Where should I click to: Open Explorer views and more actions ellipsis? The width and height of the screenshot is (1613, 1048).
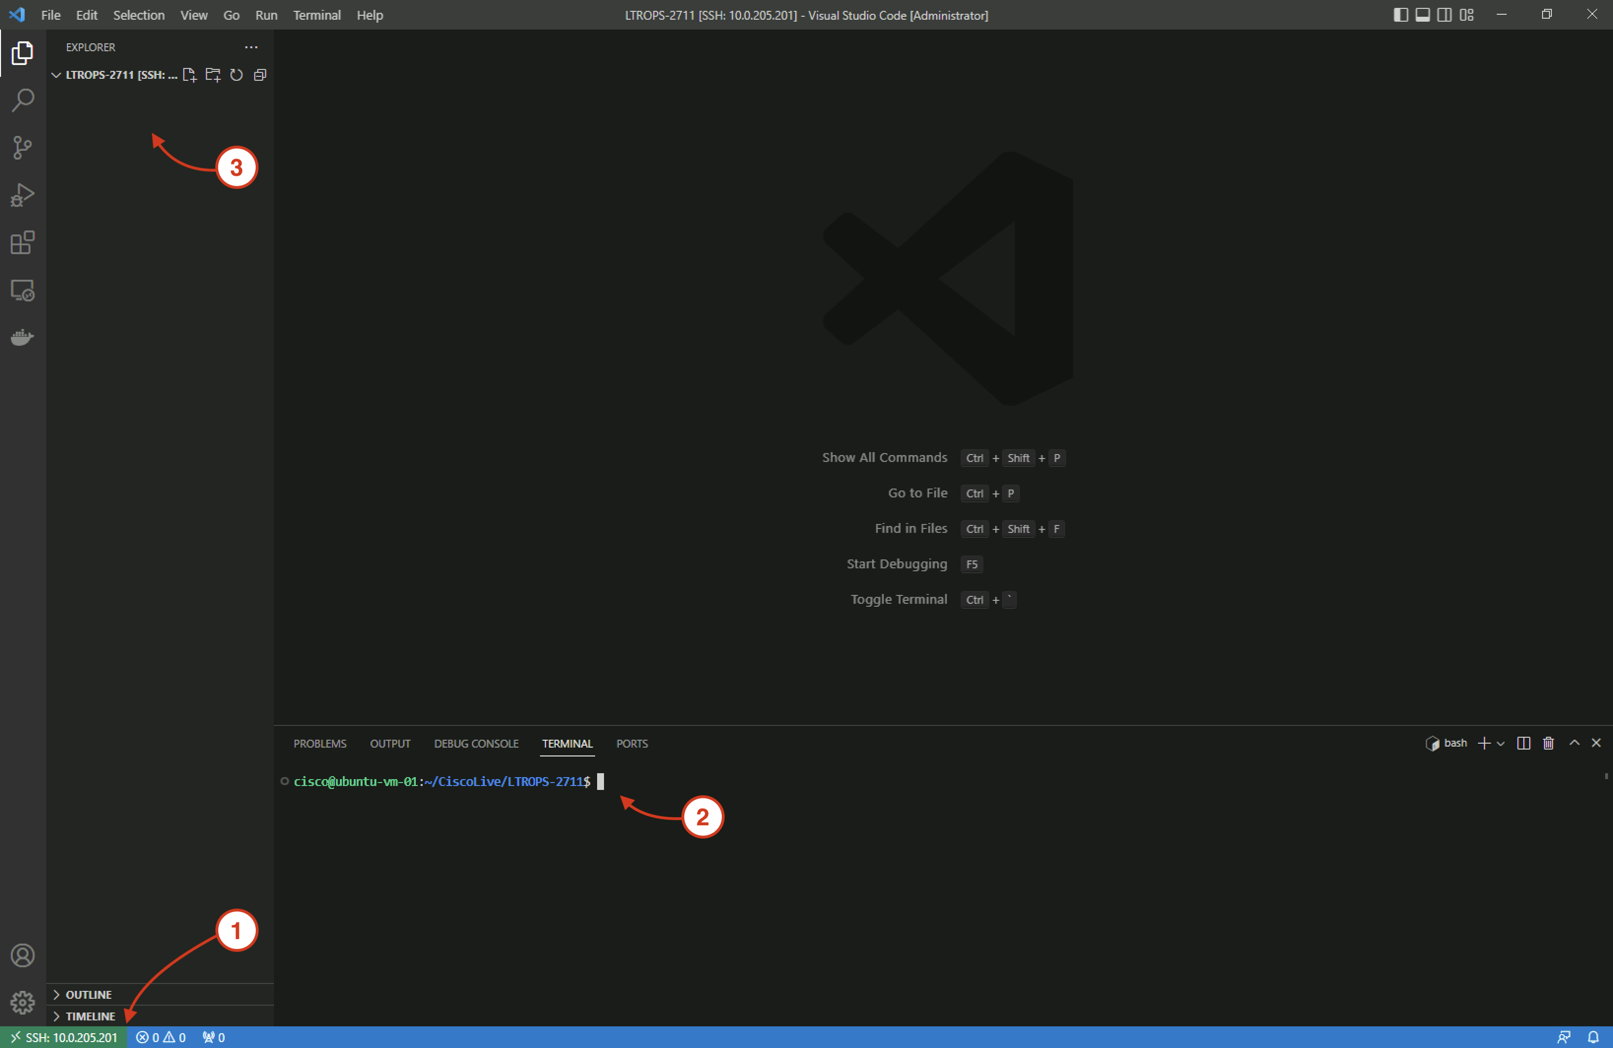click(x=251, y=47)
